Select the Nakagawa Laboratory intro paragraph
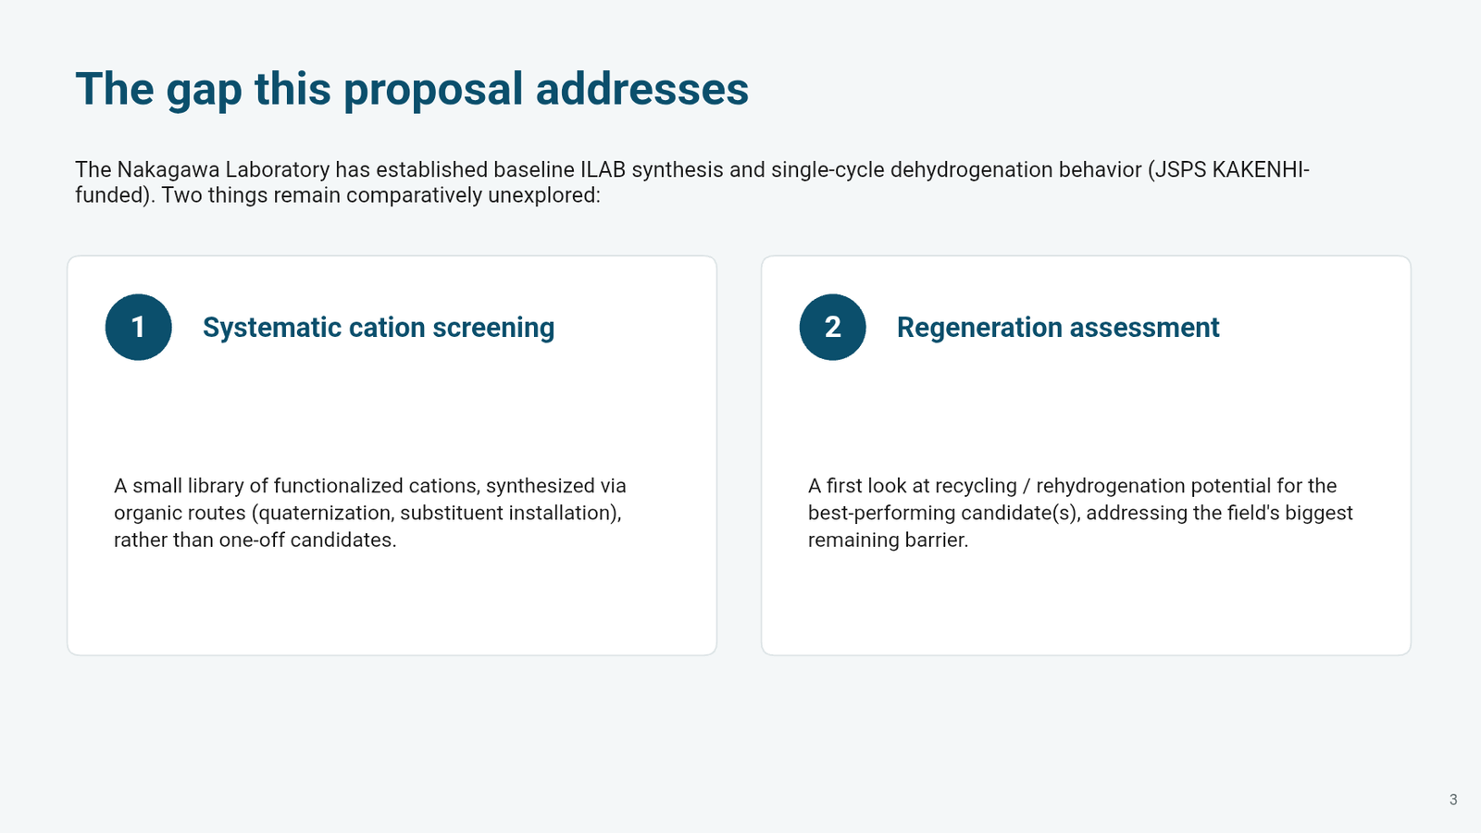1481x833 pixels. click(x=692, y=182)
